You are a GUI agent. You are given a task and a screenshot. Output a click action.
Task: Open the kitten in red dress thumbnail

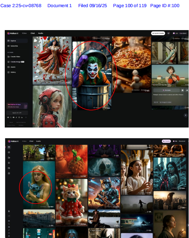point(72,203)
